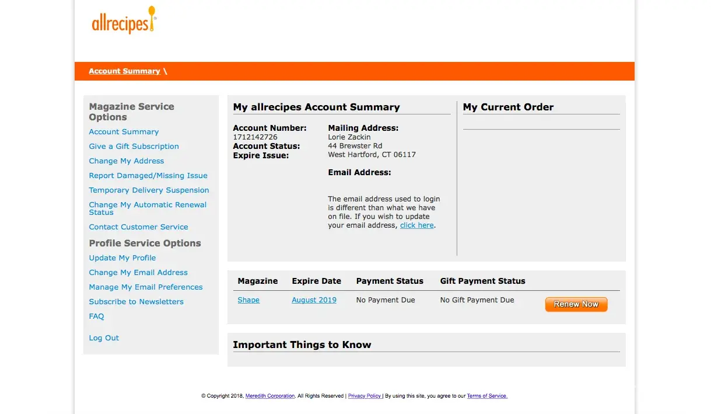This screenshot has height=414, width=711.
Task: Open Manage My Email Preferences
Action: [146, 287]
